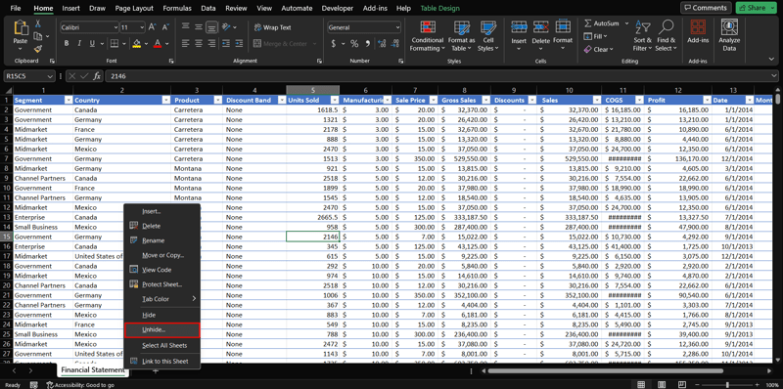The width and height of the screenshot is (783, 389).
Task: Toggle Underline formatting
Action: [x=92, y=44]
